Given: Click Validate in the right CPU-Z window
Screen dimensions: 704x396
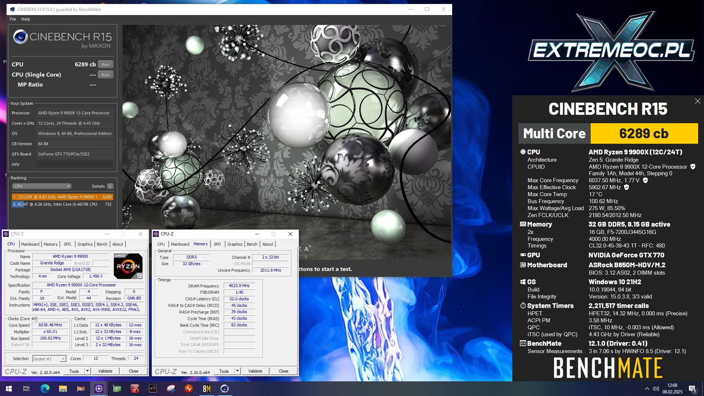Looking at the screenshot, I should pos(255,371).
